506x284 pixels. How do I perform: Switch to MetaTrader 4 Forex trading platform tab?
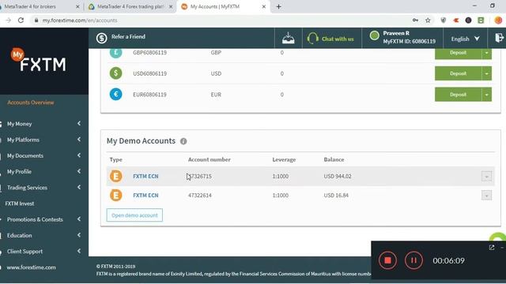point(130,6)
